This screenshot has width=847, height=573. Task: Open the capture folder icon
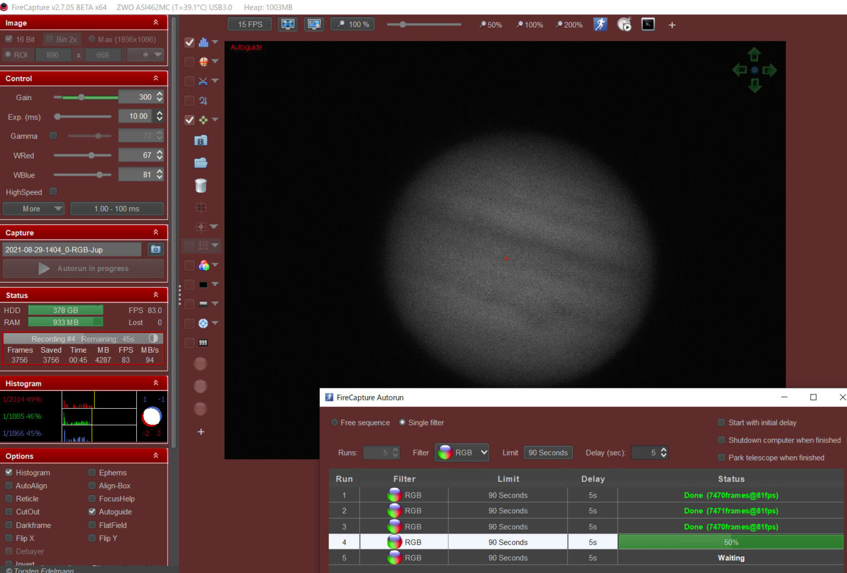[201, 163]
